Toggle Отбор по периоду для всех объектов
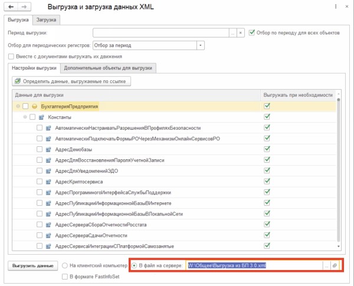The image size is (354, 286). [252, 33]
